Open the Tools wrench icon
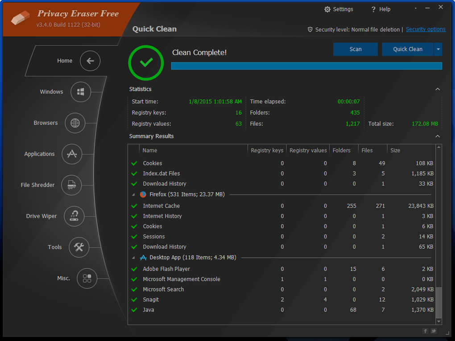This screenshot has height=341, width=455. tap(79, 247)
